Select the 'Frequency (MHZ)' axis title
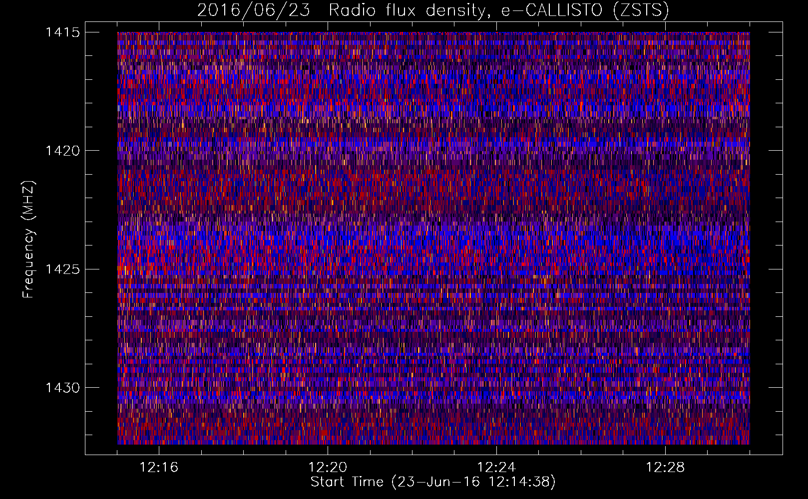 pos(28,239)
